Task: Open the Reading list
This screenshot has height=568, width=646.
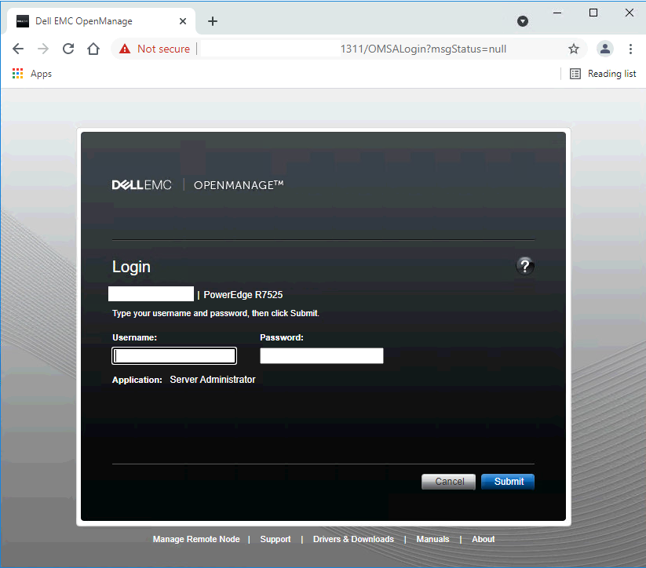Action: pyautogui.click(x=603, y=74)
